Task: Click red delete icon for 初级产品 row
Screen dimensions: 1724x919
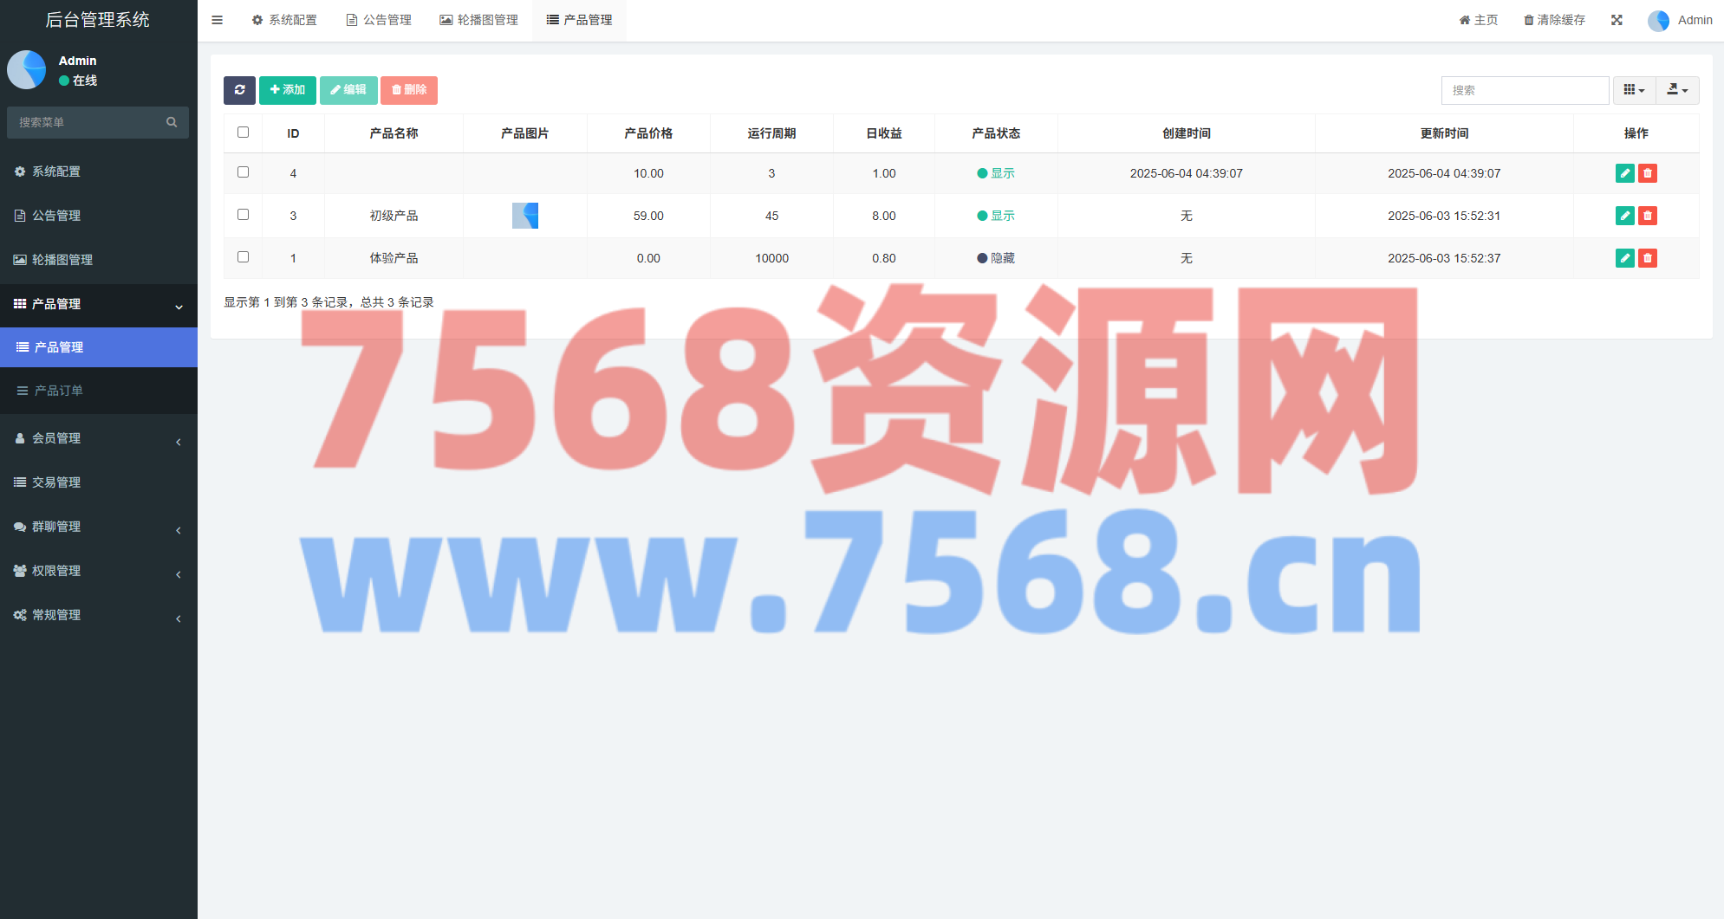Action: click(x=1647, y=216)
